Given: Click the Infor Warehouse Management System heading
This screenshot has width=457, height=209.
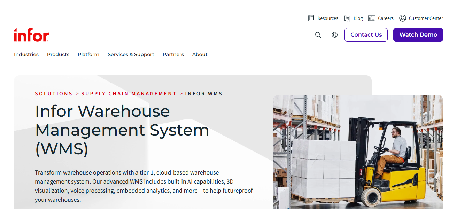Looking at the screenshot, I should click(x=122, y=130).
